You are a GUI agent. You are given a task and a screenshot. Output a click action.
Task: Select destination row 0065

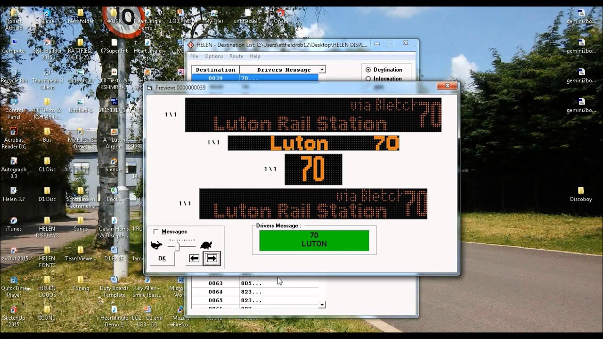point(255,300)
